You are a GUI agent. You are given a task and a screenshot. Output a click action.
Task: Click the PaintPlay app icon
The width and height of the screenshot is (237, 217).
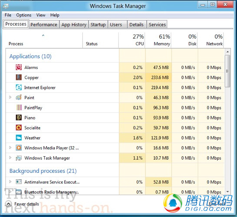(19, 108)
